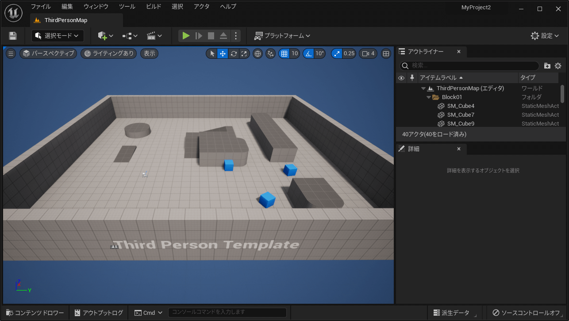Collapse ThirdPersonMap (エディタ) tree node

(x=423, y=88)
